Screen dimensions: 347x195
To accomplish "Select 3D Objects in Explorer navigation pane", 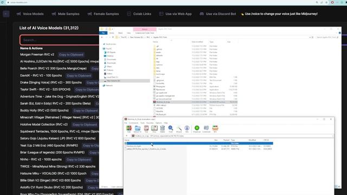I will pyautogui.click(x=110, y=53).
